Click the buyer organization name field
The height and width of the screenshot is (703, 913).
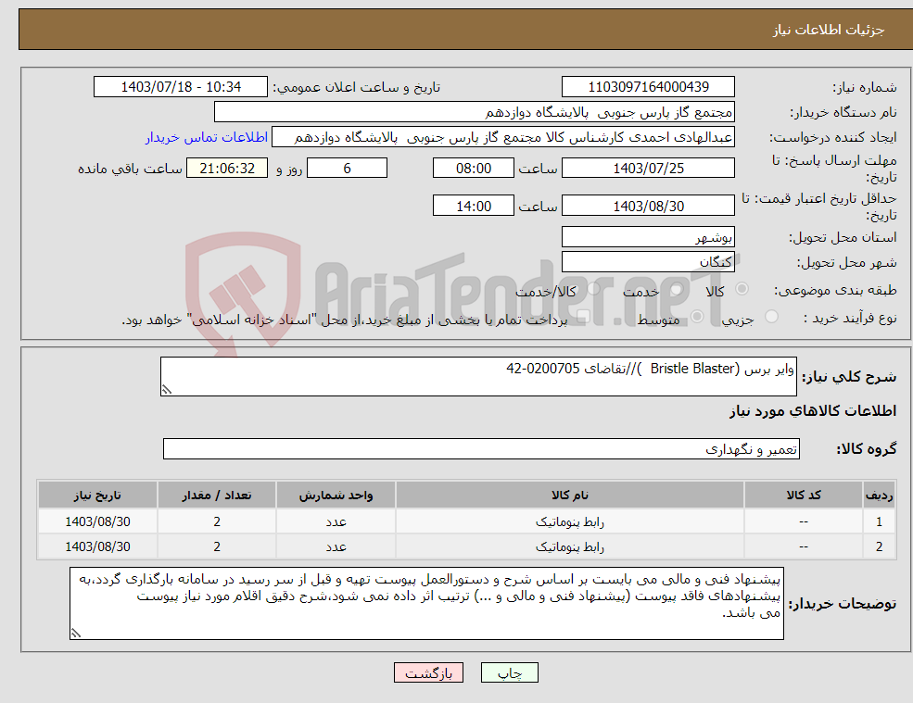coord(475,112)
